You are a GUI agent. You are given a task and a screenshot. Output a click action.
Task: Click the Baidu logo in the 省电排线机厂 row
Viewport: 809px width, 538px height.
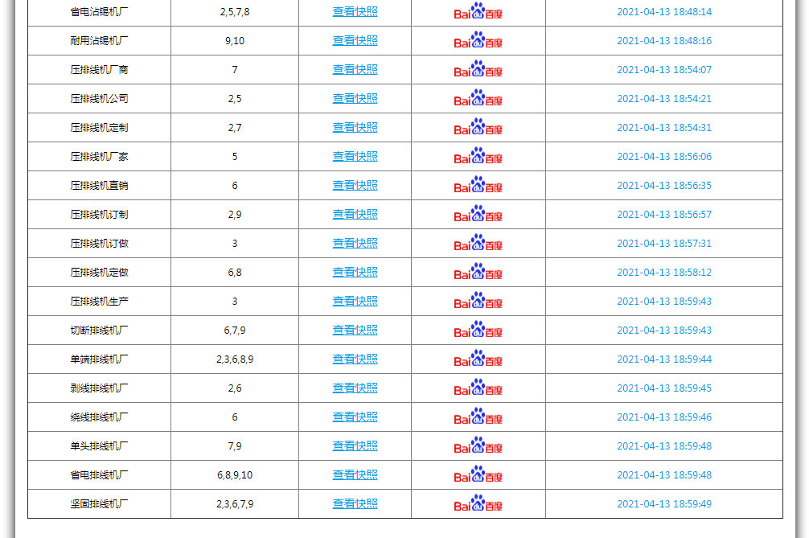478,474
